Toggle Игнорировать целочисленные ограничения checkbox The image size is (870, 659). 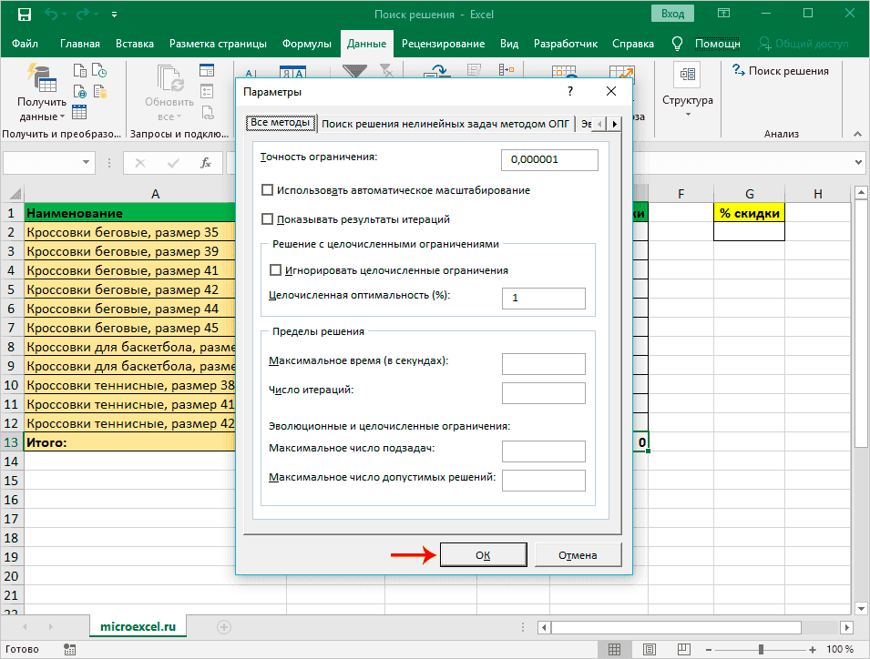(277, 270)
